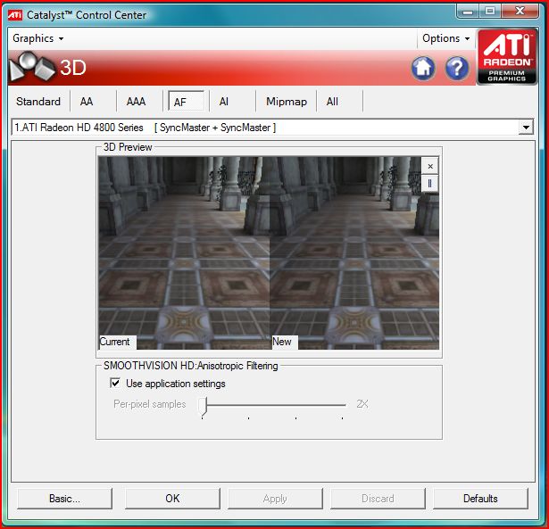
Task: Switch to the All tab
Action: pyautogui.click(x=332, y=102)
